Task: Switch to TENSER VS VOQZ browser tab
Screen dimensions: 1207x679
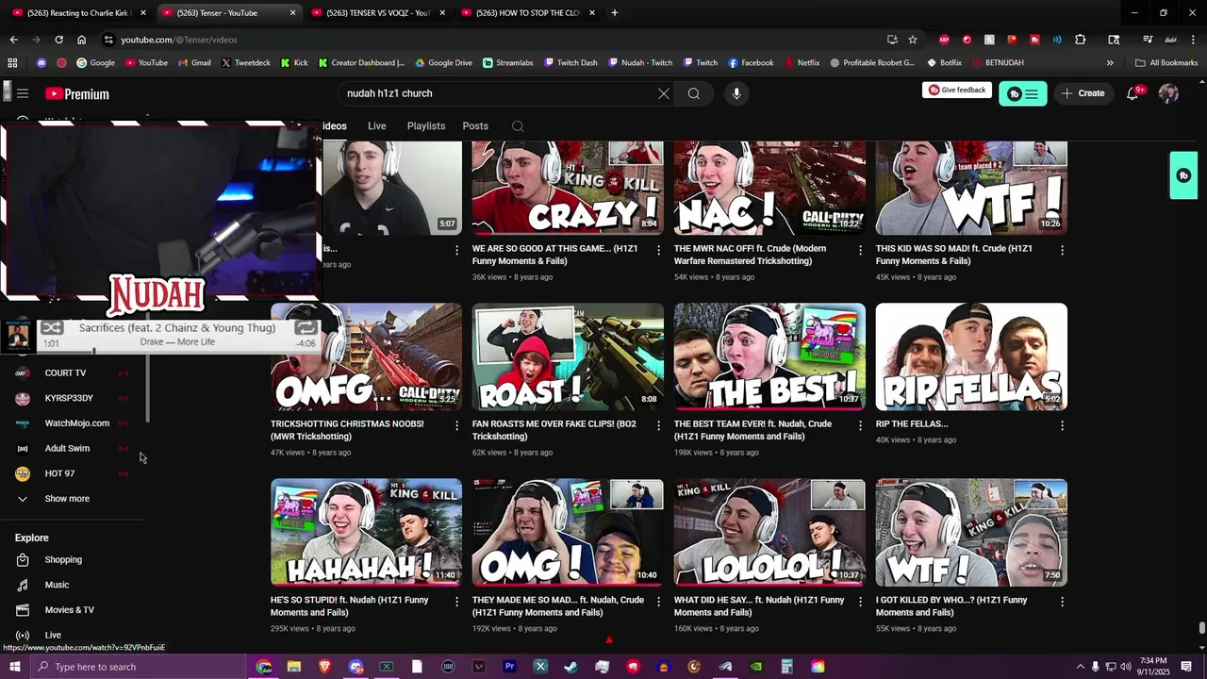Action: click(x=377, y=13)
